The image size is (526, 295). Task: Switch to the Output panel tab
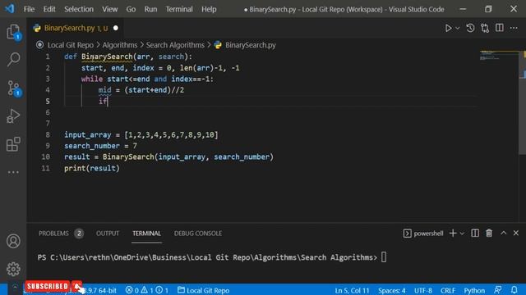pyautogui.click(x=108, y=234)
